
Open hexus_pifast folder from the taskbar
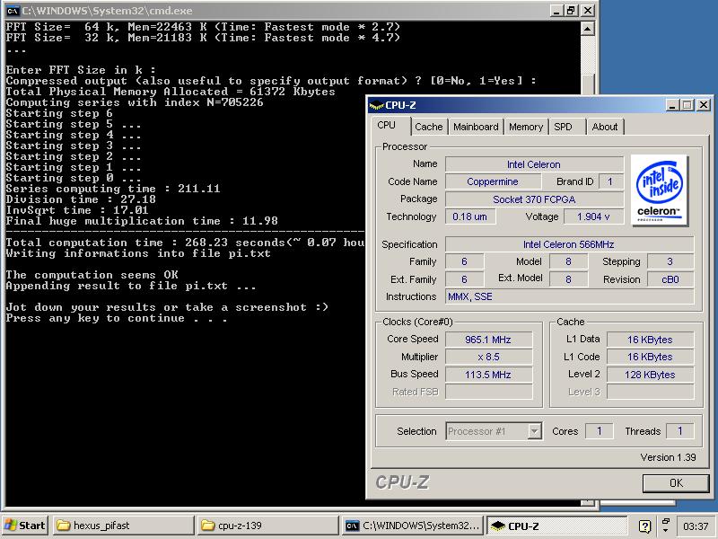click(x=124, y=526)
